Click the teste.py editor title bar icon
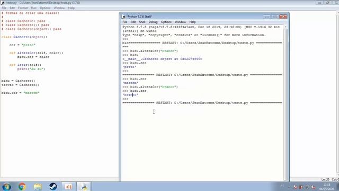The image size is (339, 191). click(x=3, y=3)
